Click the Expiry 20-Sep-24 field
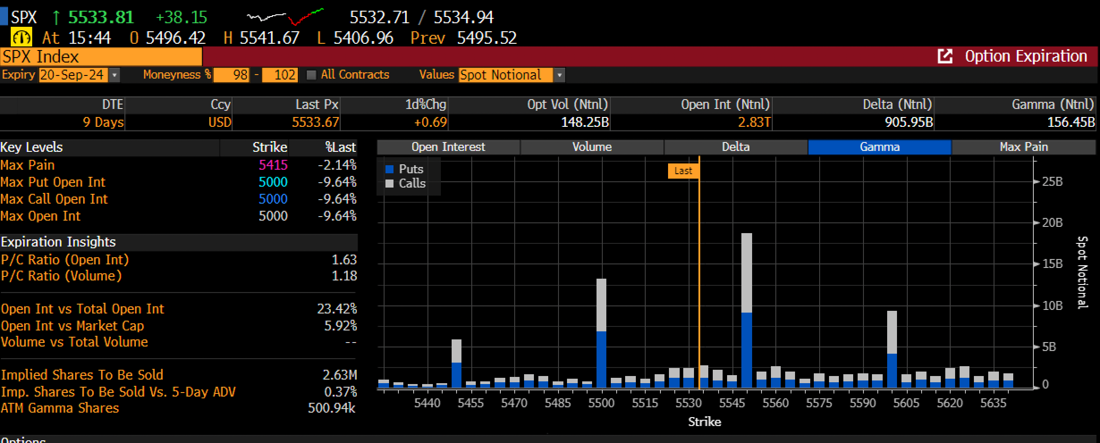This screenshot has width=1100, height=443. pyautogui.click(x=73, y=75)
